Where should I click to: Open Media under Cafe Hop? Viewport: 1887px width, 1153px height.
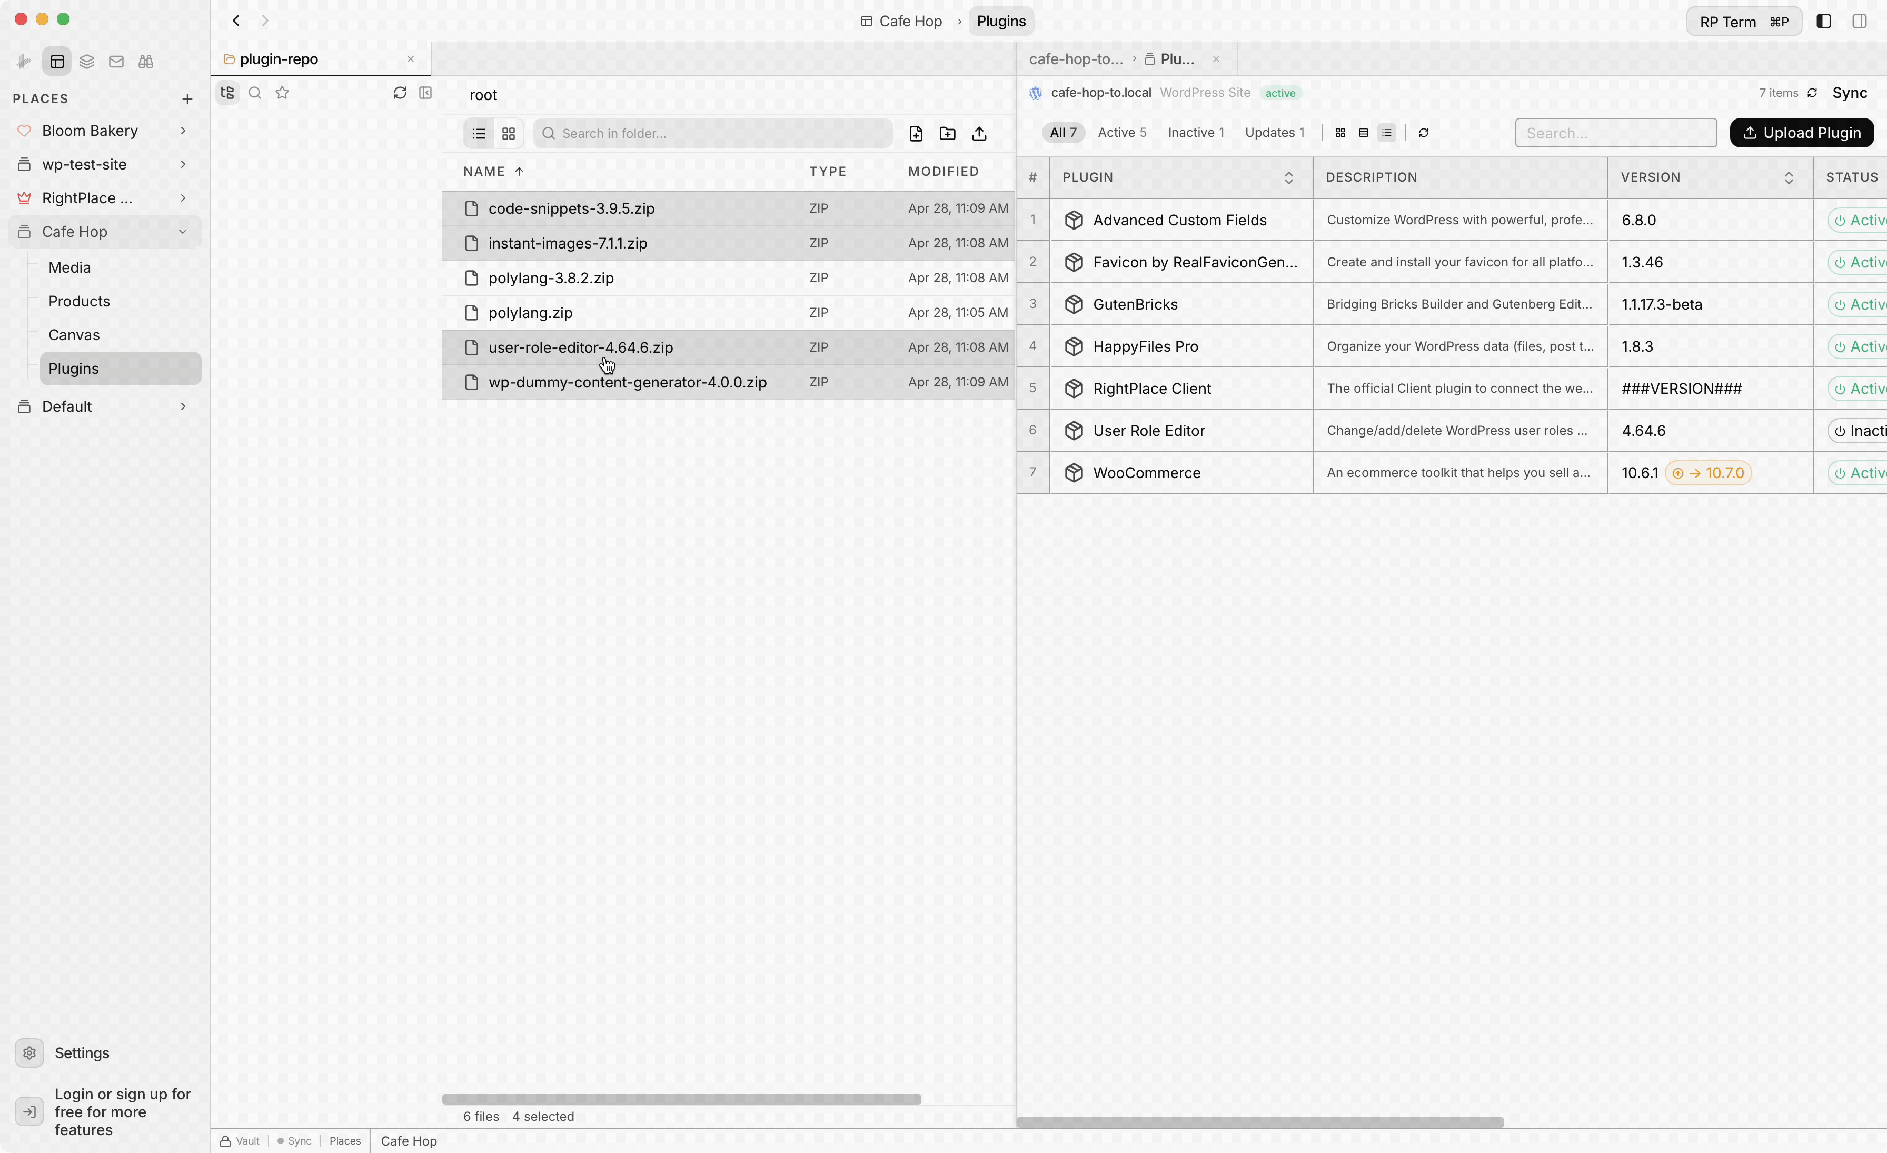tap(69, 267)
